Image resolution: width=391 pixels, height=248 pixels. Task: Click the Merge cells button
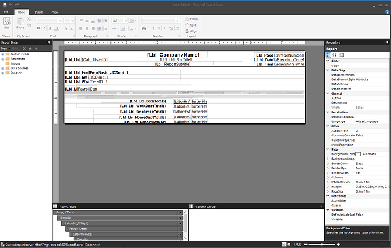pos(192,19)
